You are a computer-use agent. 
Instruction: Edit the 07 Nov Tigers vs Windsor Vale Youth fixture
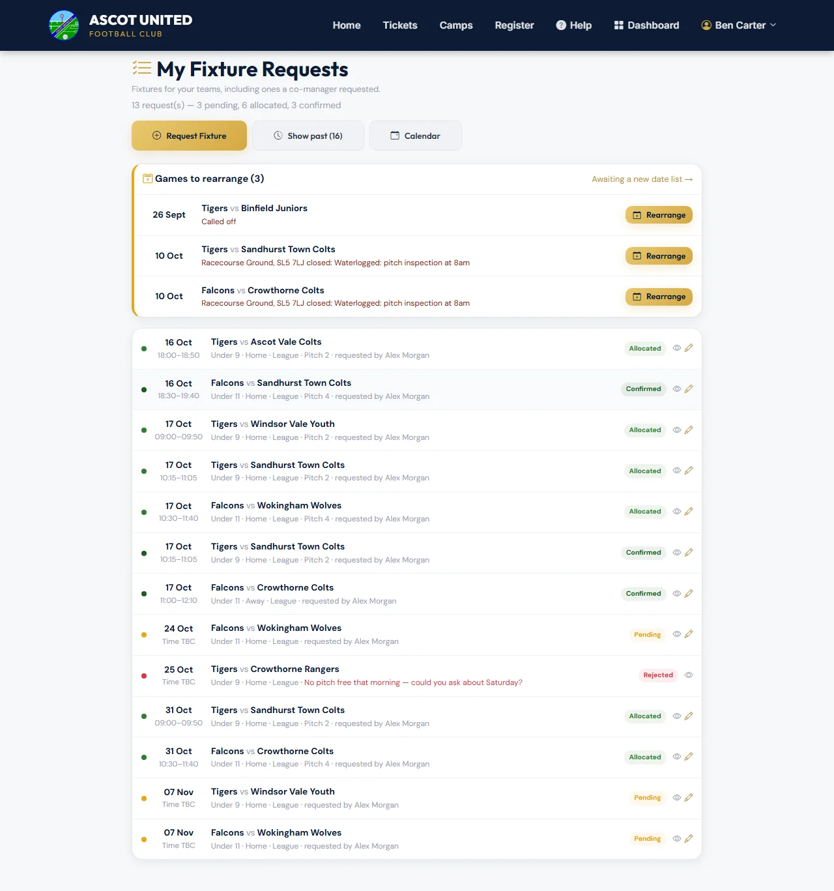click(689, 798)
